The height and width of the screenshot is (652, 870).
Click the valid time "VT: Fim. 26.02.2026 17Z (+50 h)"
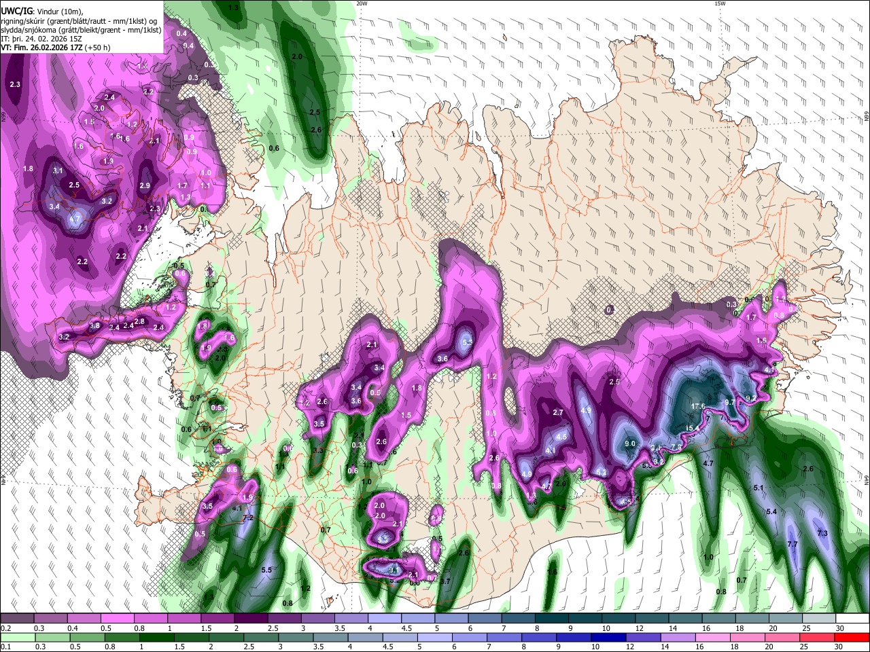coord(56,48)
